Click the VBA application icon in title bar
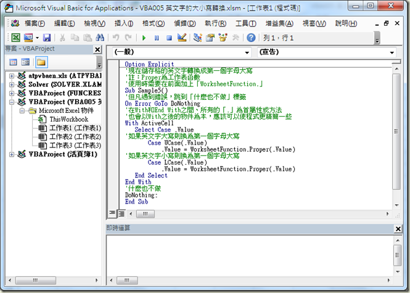The height and width of the screenshot is (293, 410). [x=9, y=8]
